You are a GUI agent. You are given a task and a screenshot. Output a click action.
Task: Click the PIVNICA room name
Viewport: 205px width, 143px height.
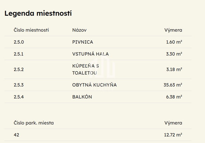82,42
